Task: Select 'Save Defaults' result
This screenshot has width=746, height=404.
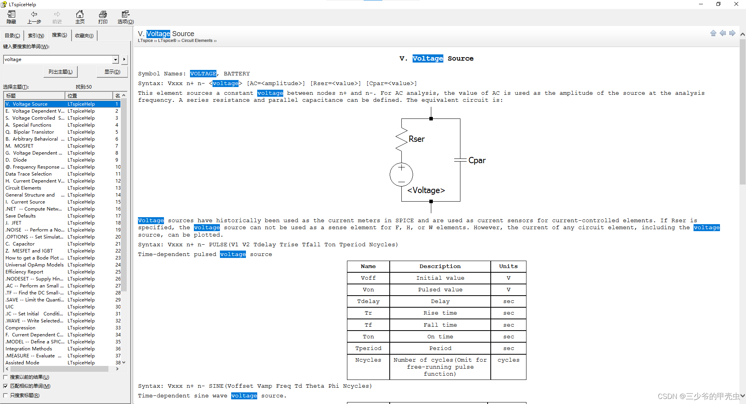Action: coord(62,216)
